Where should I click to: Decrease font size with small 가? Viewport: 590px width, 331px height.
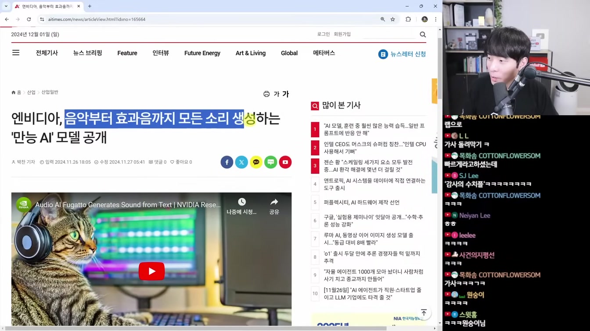point(277,94)
